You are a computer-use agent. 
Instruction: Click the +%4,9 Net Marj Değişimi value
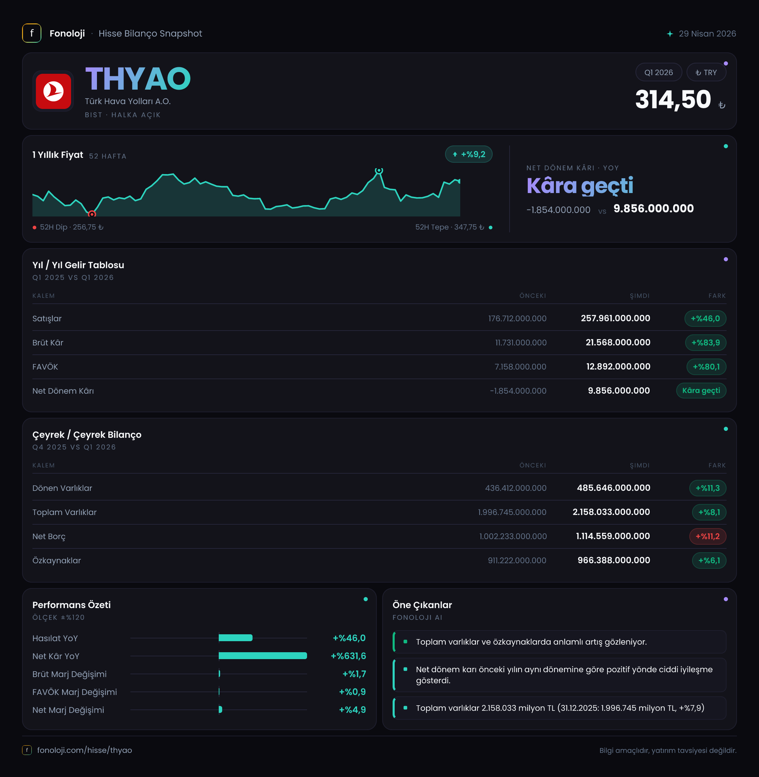click(x=352, y=710)
